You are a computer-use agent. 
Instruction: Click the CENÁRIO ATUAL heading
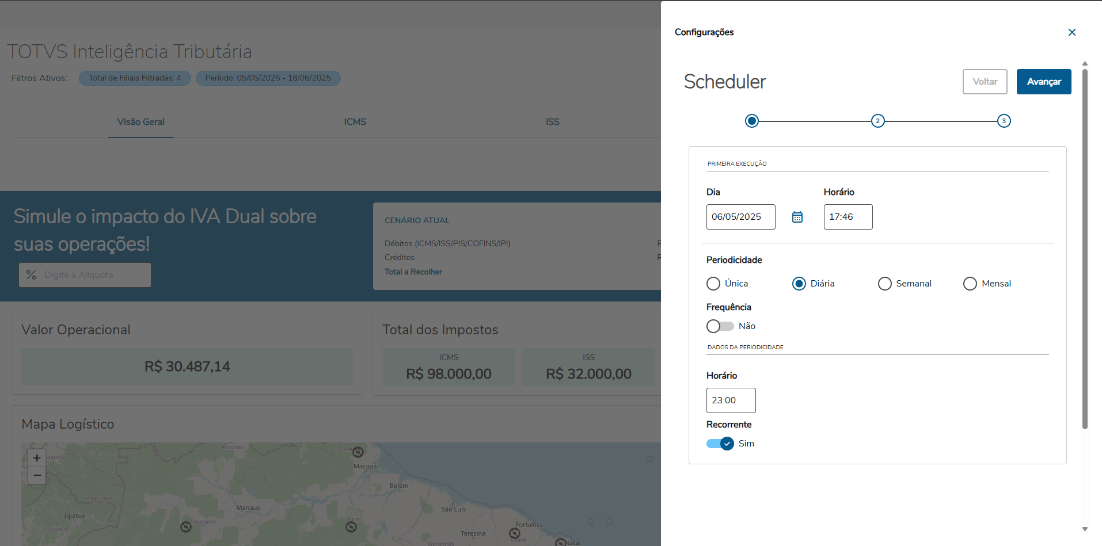(417, 220)
